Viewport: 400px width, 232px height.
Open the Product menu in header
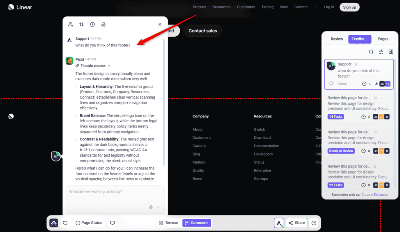point(199,7)
